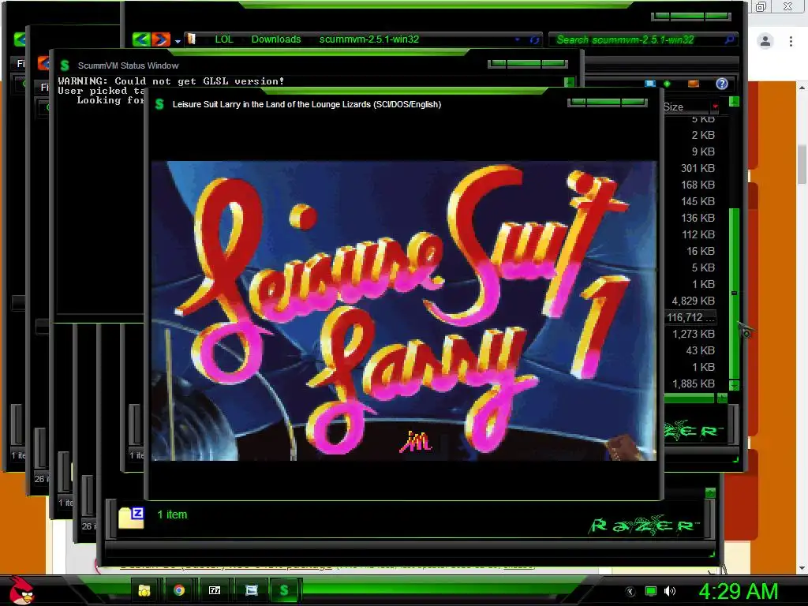Screen dimensions: 808x606
Task: Click the orange toolbar icon beside help
Action: [x=694, y=84]
